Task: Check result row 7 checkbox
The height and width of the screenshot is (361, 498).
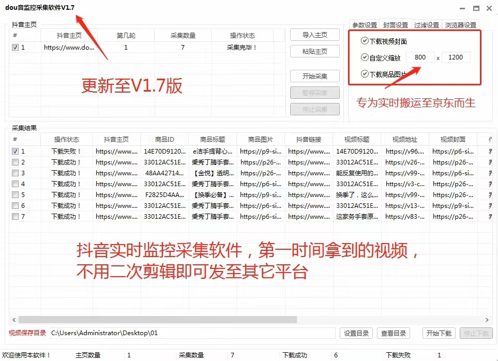Action: click(15, 216)
